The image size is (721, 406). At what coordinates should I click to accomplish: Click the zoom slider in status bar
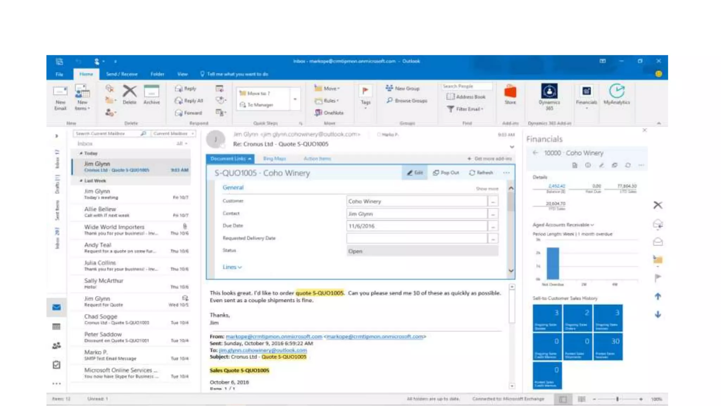[x=617, y=399]
